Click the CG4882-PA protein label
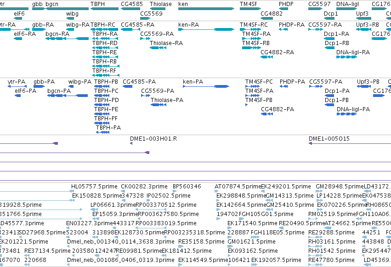The image size is (391, 267). tap(278, 109)
